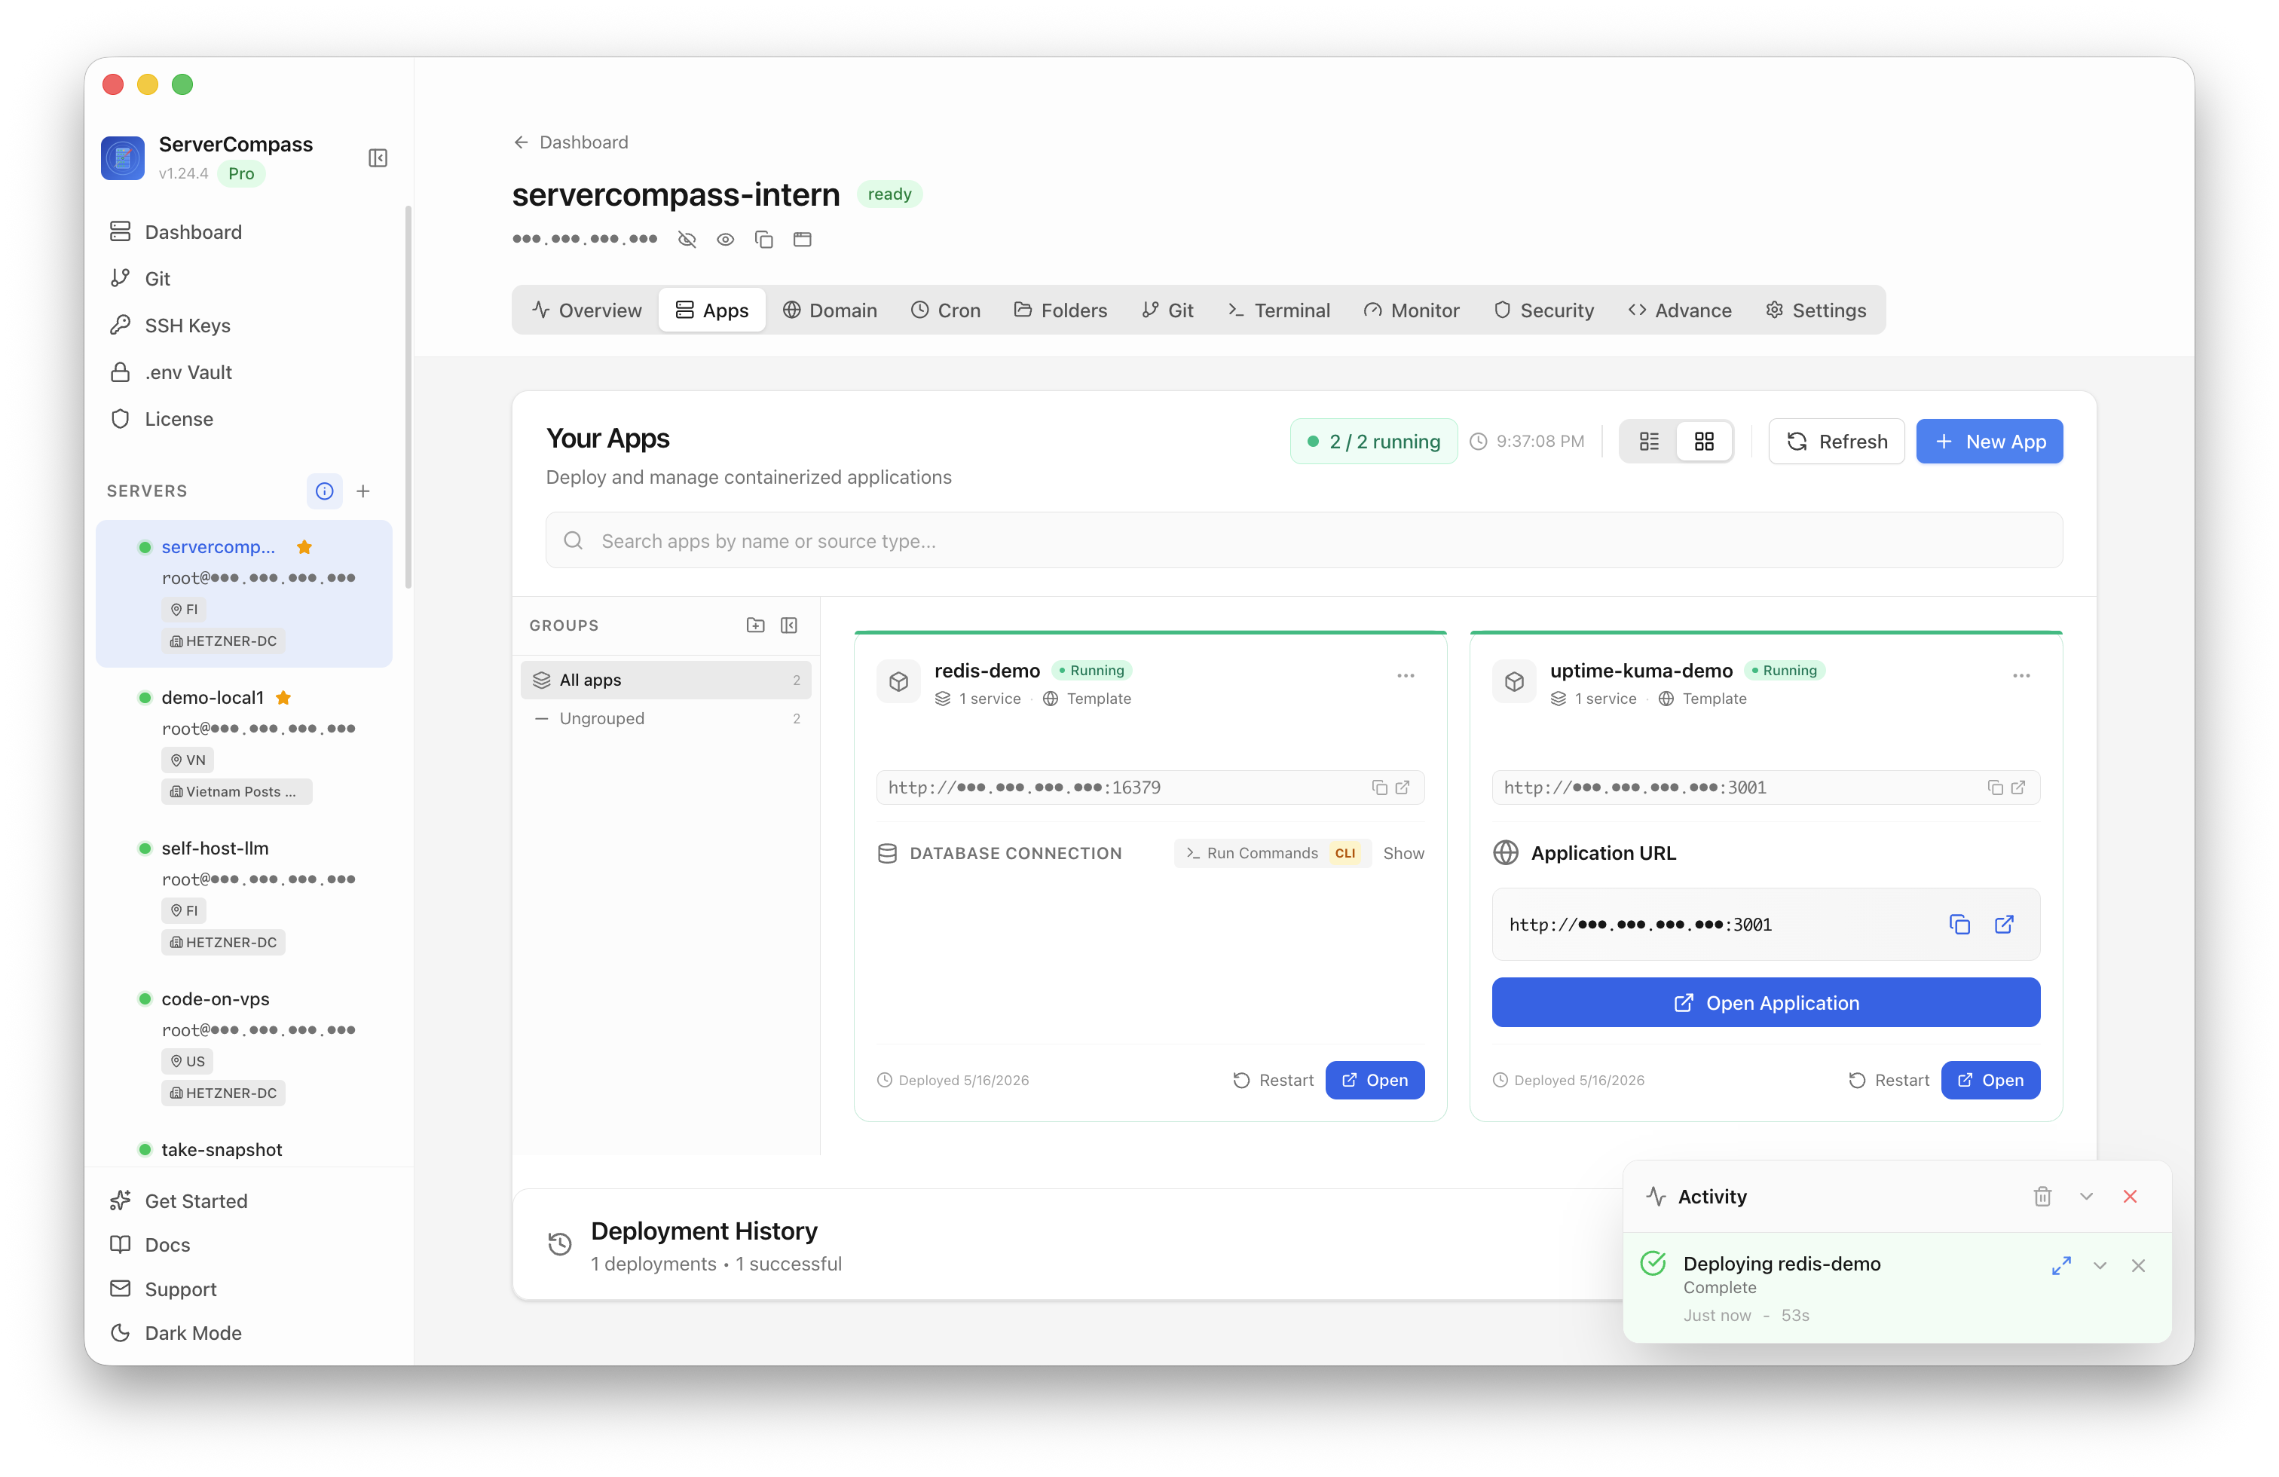
Task: Select All apps group
Action: pos(666,680)
